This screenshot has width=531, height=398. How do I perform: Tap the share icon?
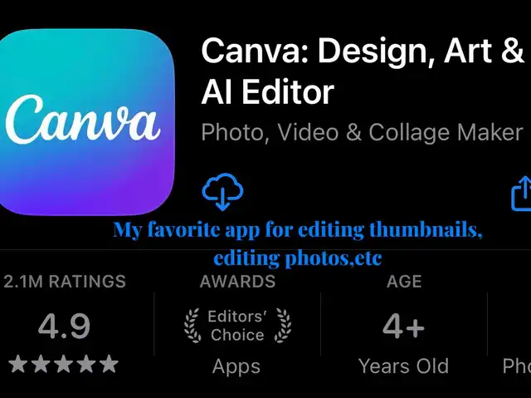tap(521, 194)
